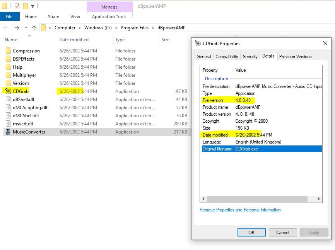The height and width of the screenshot is (250, 335).
Task: Switch to the Security tab
Action: pyautogui.click(x=250, y=56)
